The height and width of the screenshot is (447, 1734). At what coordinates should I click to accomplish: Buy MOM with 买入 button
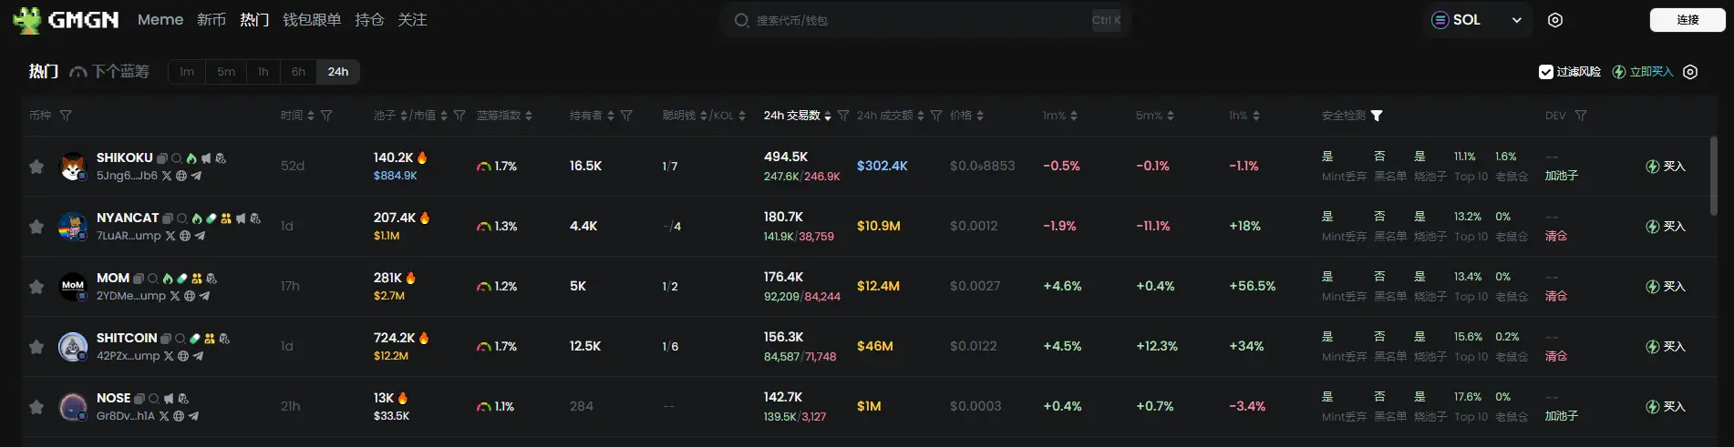[x=1666, y=287]
